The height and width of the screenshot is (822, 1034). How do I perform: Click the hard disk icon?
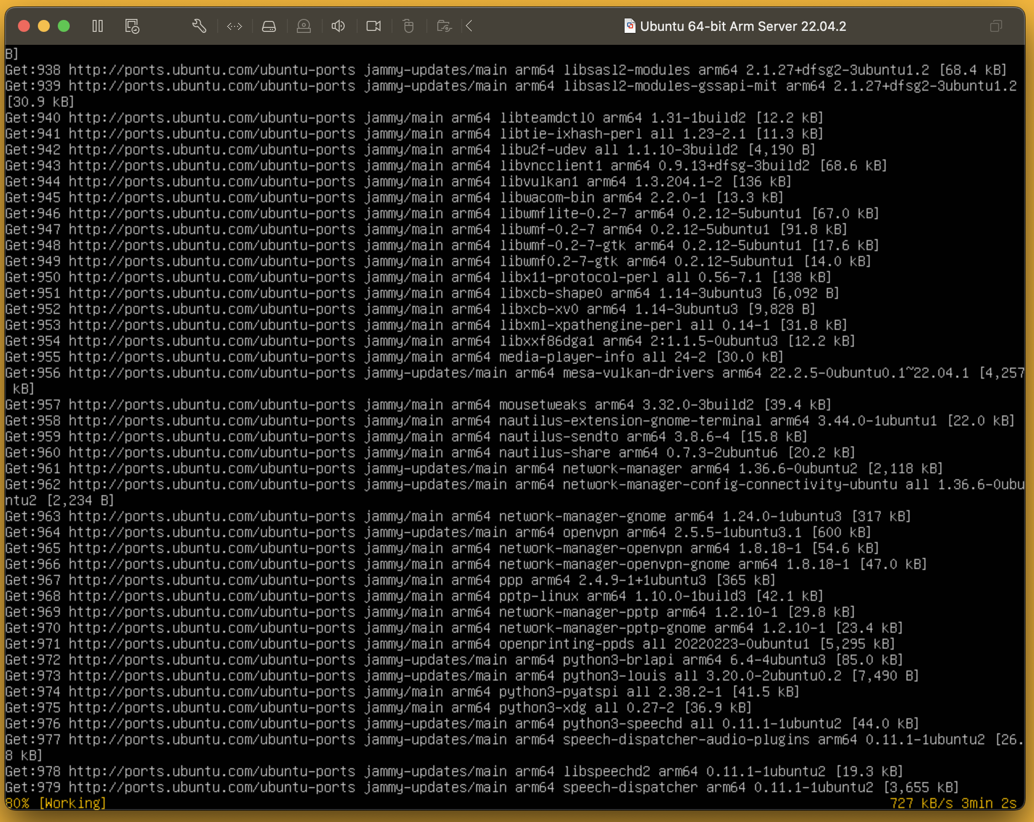[x=269, y=26]
